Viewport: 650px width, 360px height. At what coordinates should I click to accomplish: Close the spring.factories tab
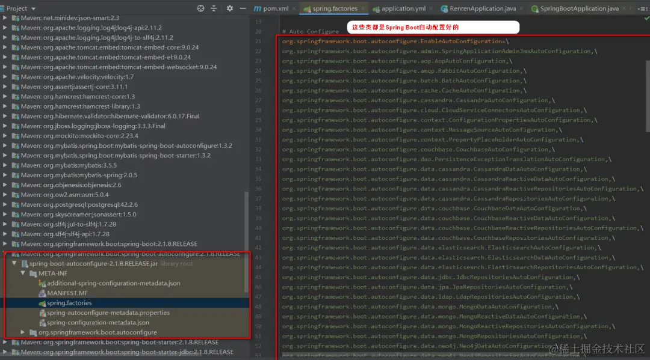click(x=363, y=8)
